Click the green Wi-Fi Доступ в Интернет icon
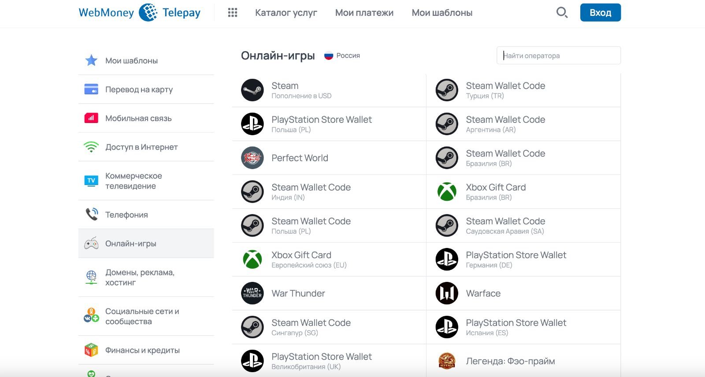The height and width of the screenshot is (377, 705). pos(91,147)
